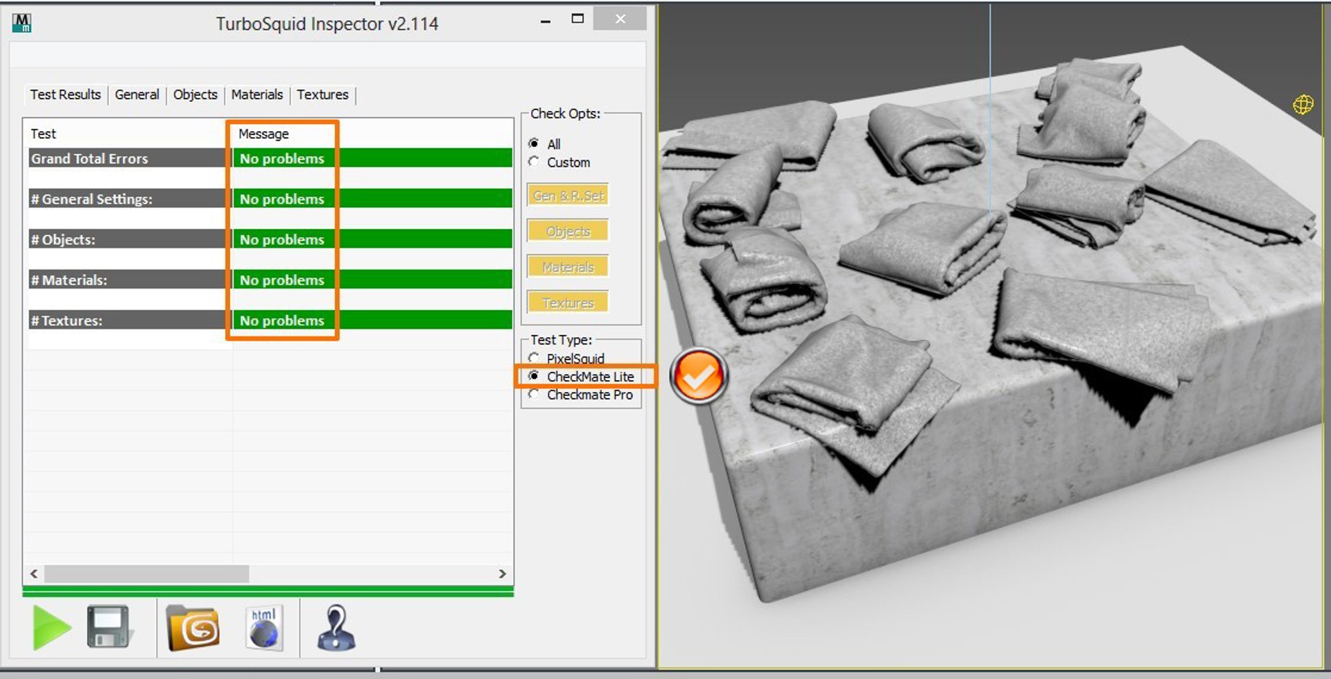Open the Materials tab
Image resolution: width=1331 pixels, height=679 pixels.
point(256,94)
